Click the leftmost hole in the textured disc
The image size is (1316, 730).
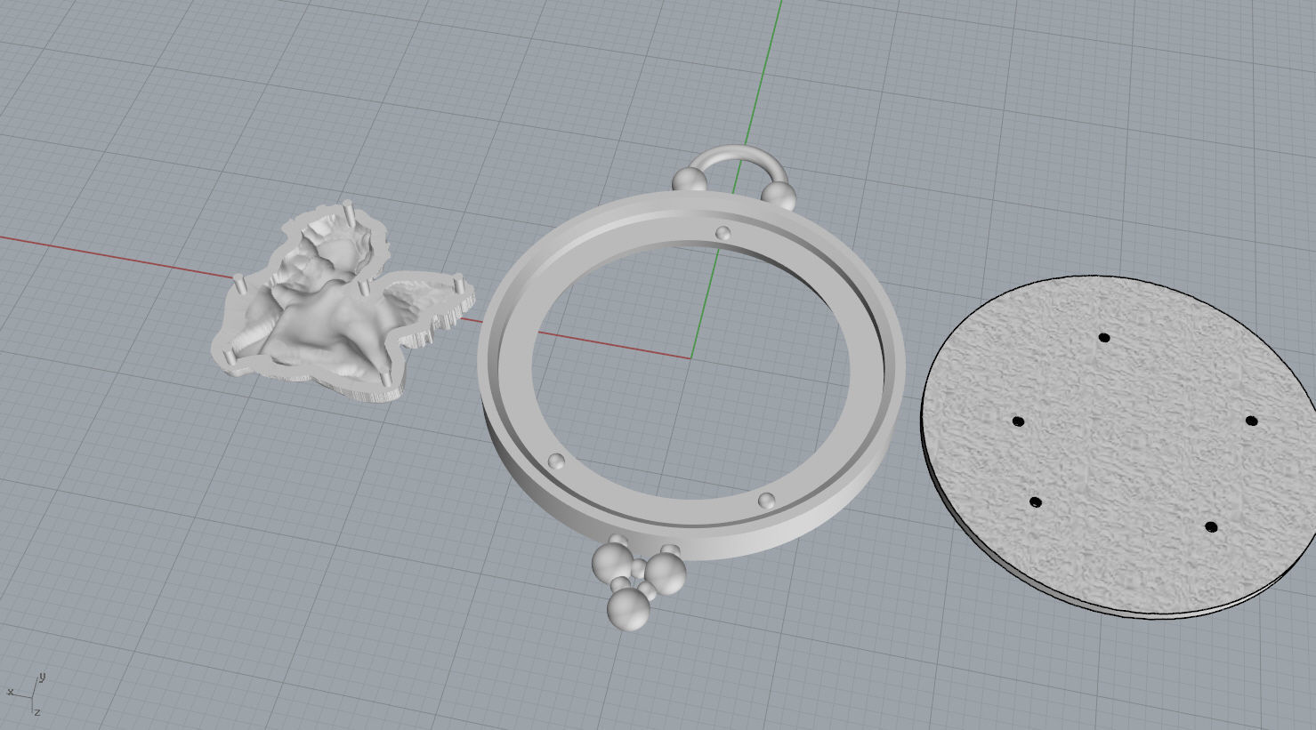coord(1018,421)
